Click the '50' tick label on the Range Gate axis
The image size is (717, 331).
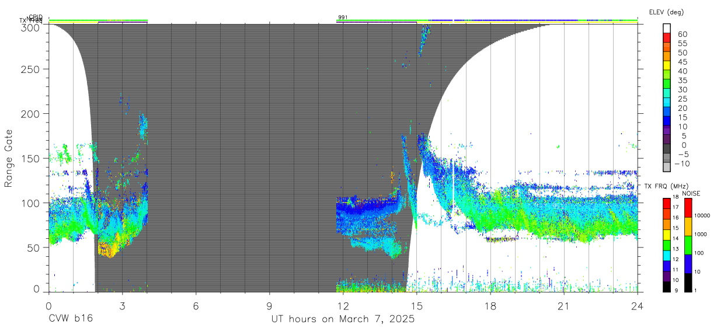(34, 248)
